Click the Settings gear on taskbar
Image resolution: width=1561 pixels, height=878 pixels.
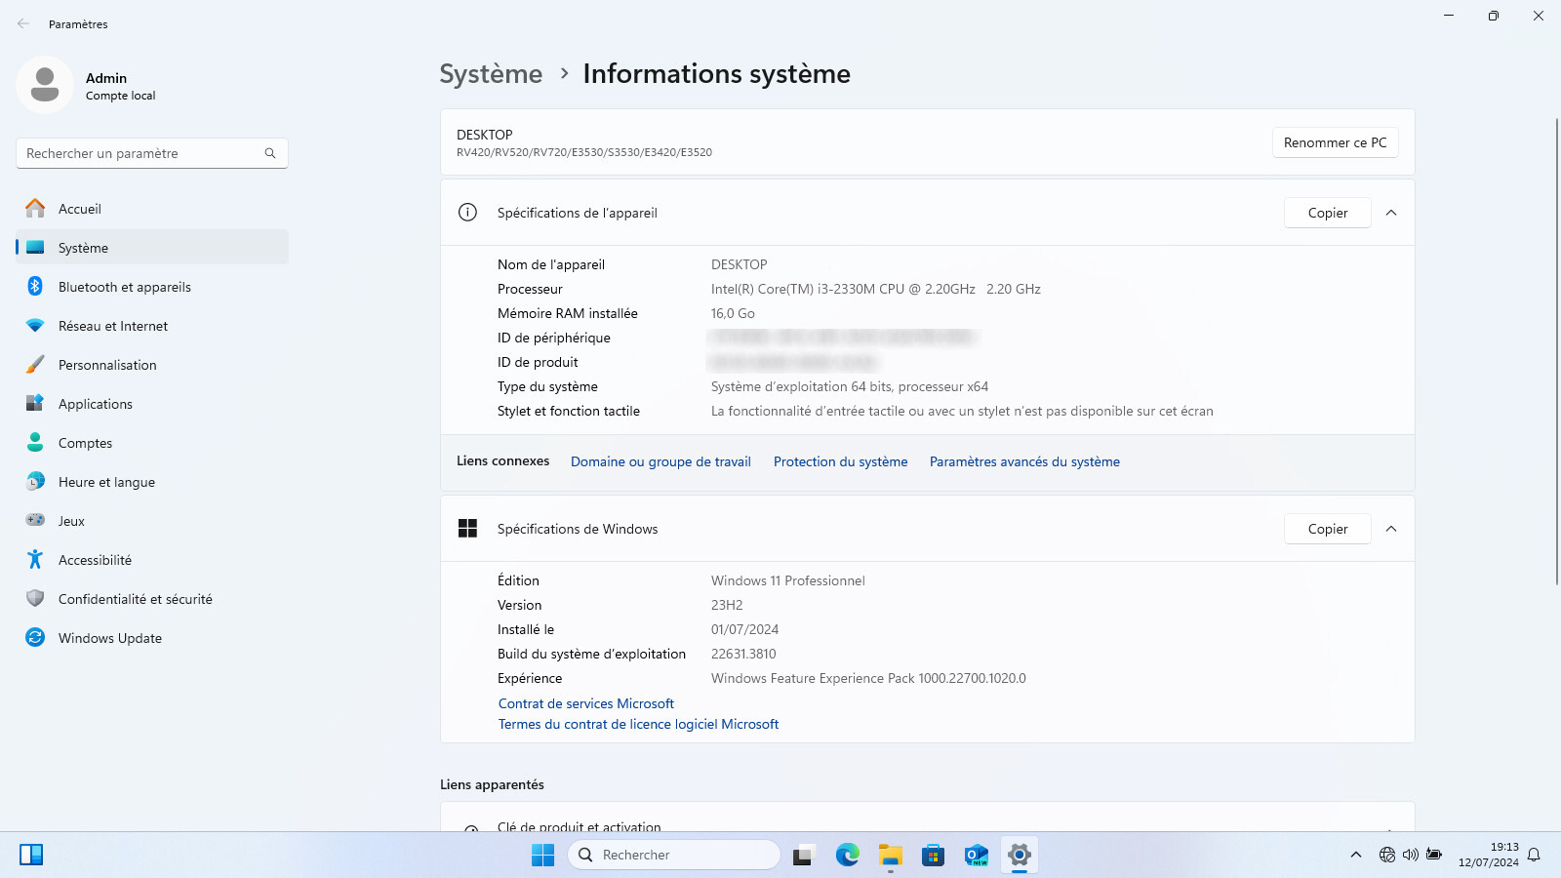1019,855
